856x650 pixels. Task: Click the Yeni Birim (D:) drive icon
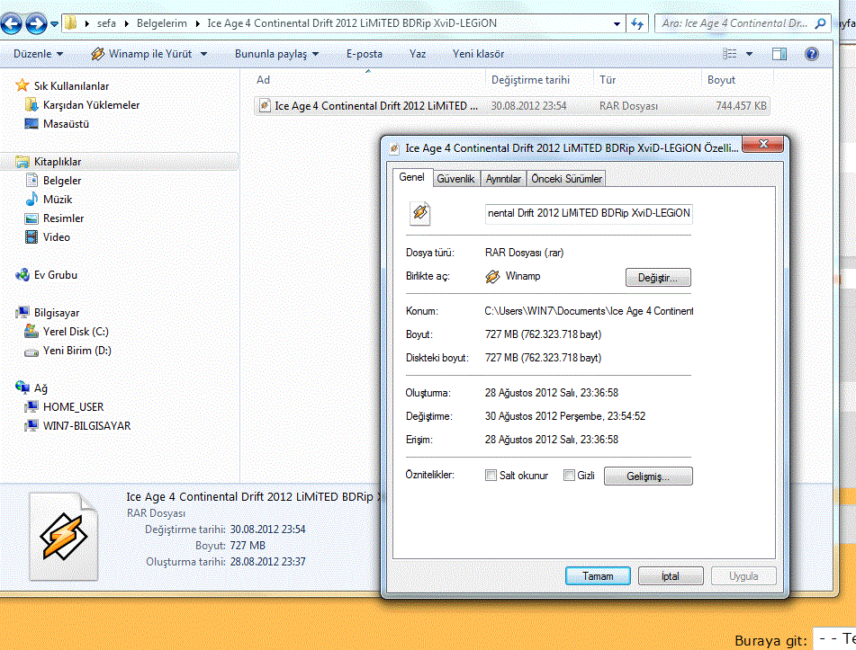coord(32,352)
